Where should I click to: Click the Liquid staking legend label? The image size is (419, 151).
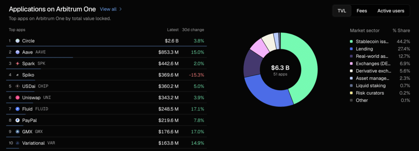pyautogui.click(x=371, y=86)
